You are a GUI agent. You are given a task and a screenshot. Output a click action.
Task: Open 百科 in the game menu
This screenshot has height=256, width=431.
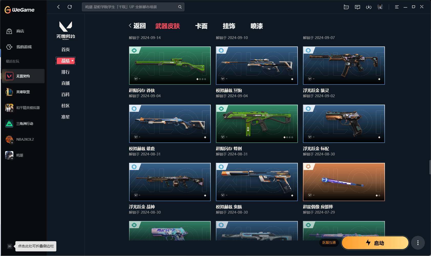click(66, 94)
